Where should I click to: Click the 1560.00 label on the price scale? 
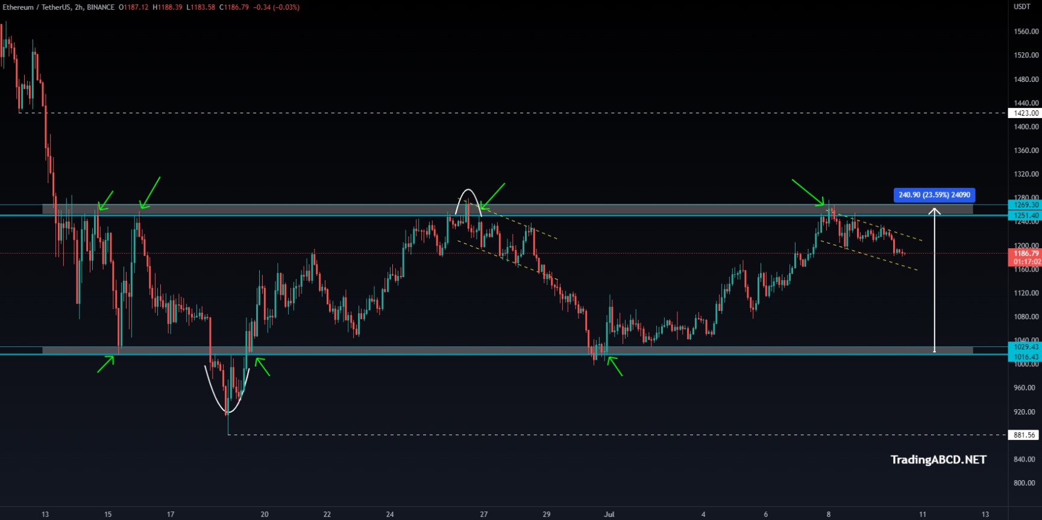click(1026, 31)
